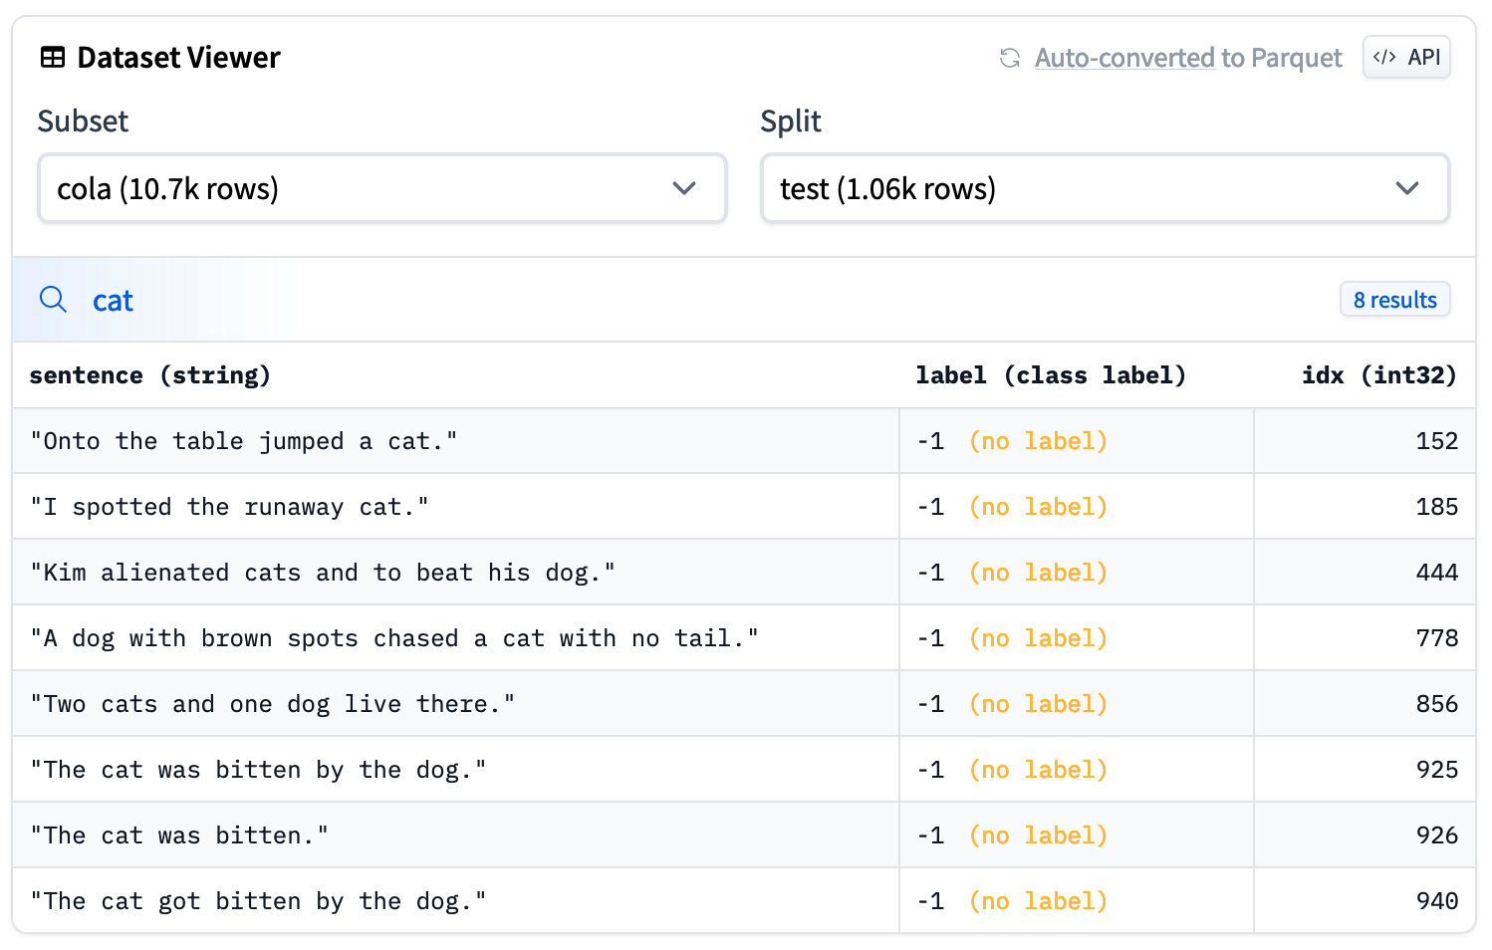The height and width of the screenshot is (950, 1492).
Task: Open the Subset dropdown showing cola
Action: 382,188
